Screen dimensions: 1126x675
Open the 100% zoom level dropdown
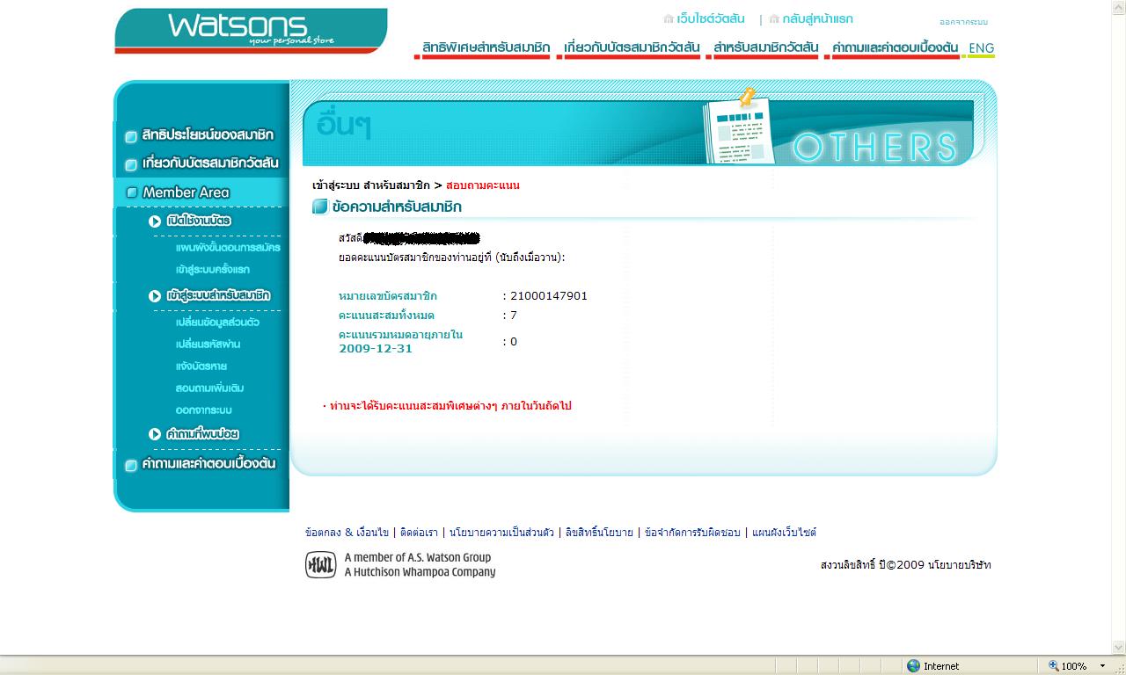tap(1102, 666)
